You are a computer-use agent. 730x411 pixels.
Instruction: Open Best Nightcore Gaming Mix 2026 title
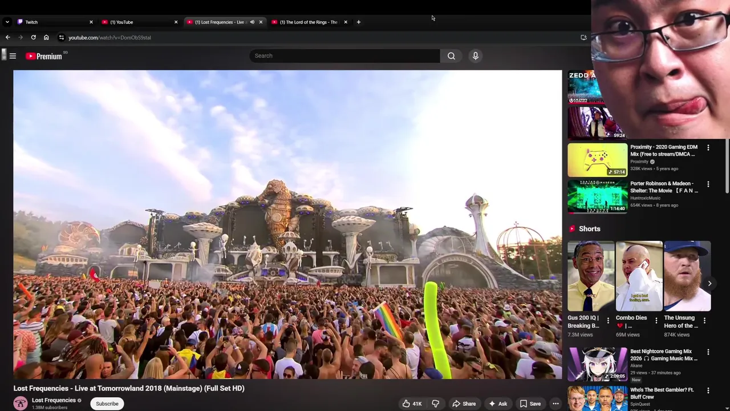[664, 355]
